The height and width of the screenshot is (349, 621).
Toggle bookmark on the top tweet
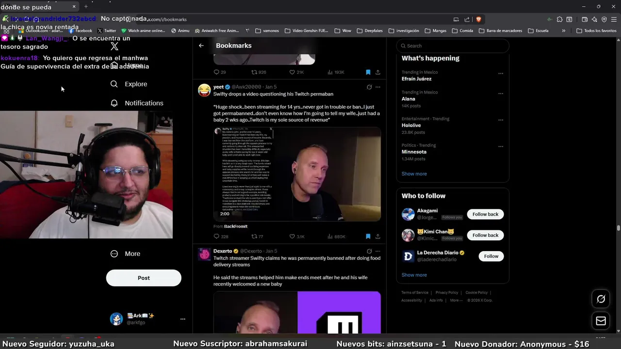[368, 72]
